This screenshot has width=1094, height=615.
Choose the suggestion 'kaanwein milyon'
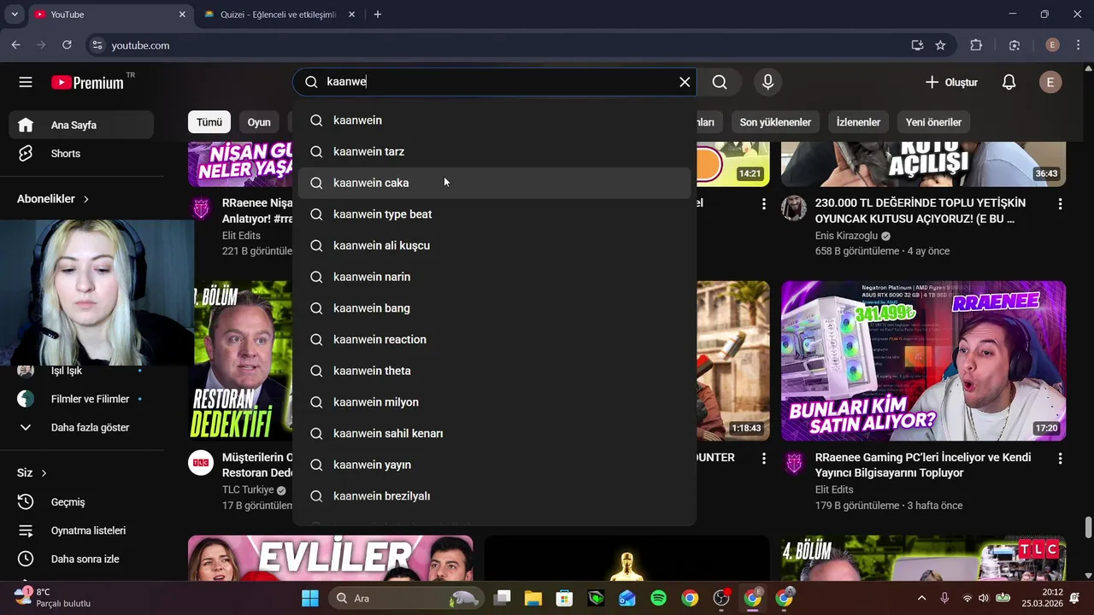click(x=494, y=402)
